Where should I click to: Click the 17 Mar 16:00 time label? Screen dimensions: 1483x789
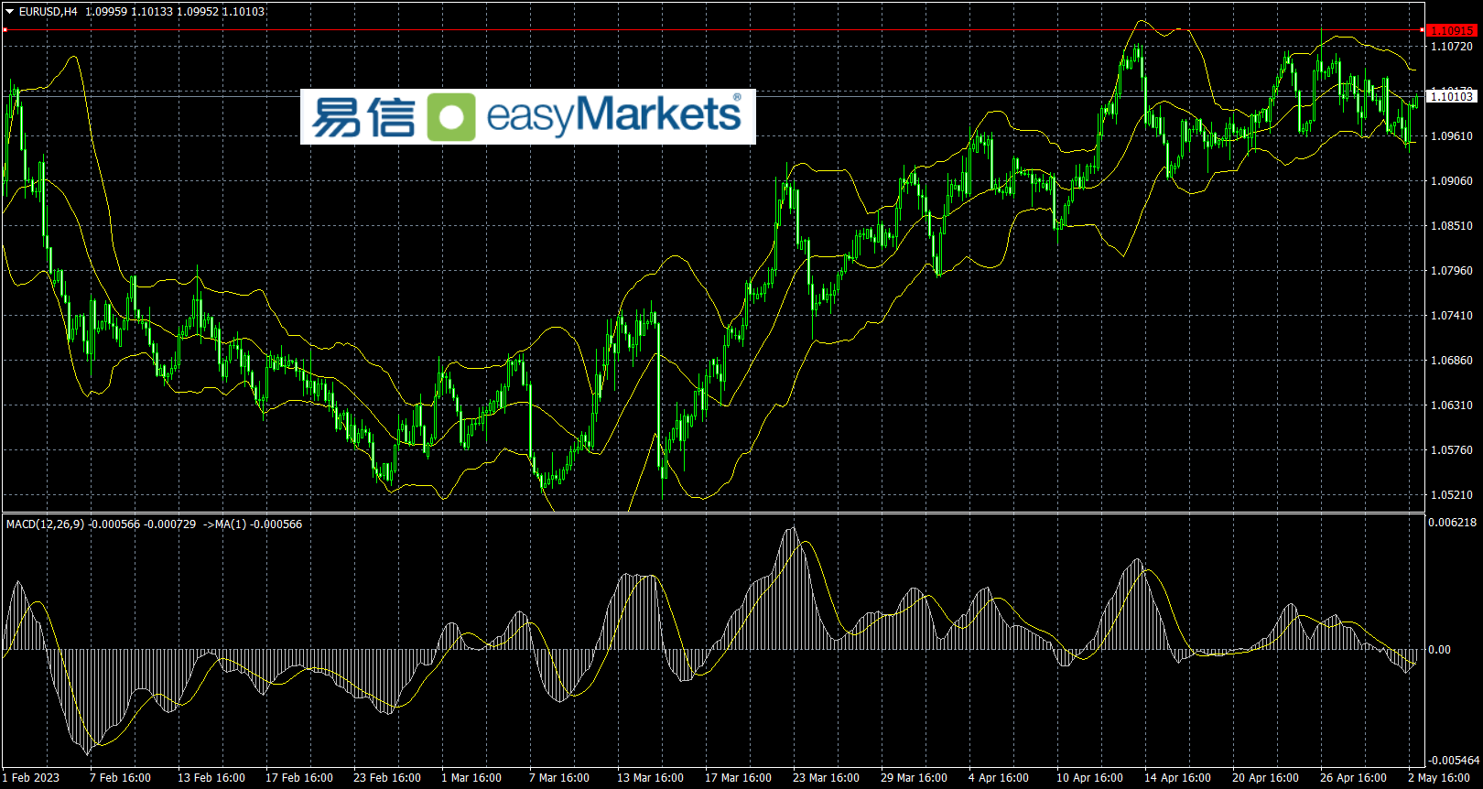click(738, 778)
